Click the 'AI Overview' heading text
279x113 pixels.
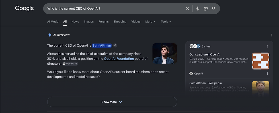pyautogui.click(x=61, y=35)
